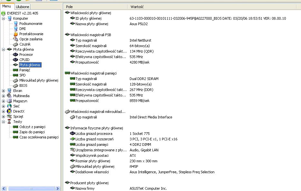Switch to the Ulubione tab
301x191 pixels.
coord(23,7)
